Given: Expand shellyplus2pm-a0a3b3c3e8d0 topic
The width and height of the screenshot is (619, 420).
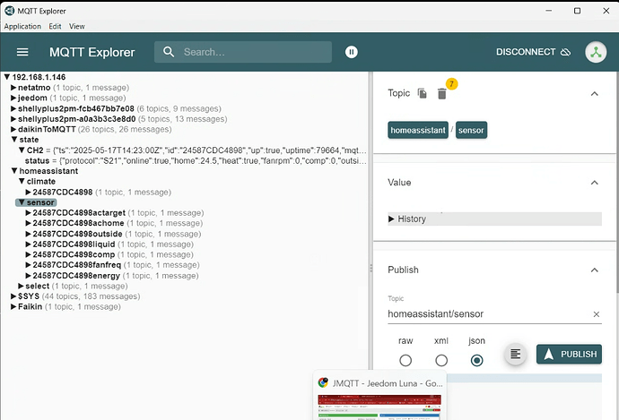Looking at the screenshot, I should click(13, 119).
